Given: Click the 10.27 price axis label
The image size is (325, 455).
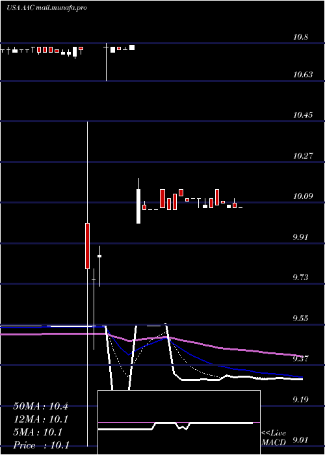Looking at the screenshot, I should [x=304, y=156].
